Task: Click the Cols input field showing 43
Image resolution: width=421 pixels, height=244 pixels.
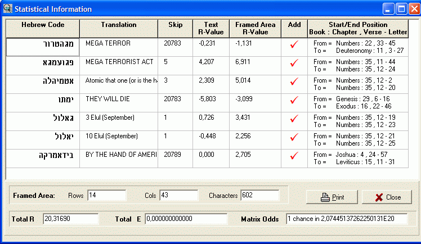Action: [178, 195]
